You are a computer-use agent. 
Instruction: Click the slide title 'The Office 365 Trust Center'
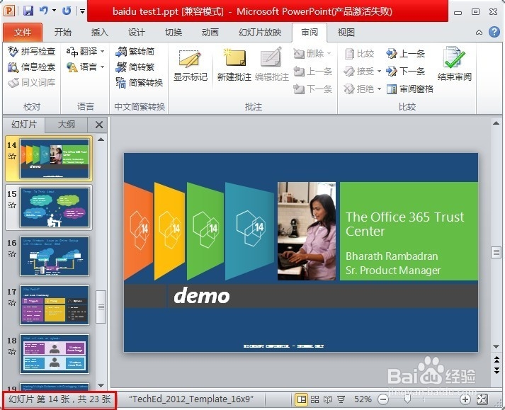coord(404,224)
